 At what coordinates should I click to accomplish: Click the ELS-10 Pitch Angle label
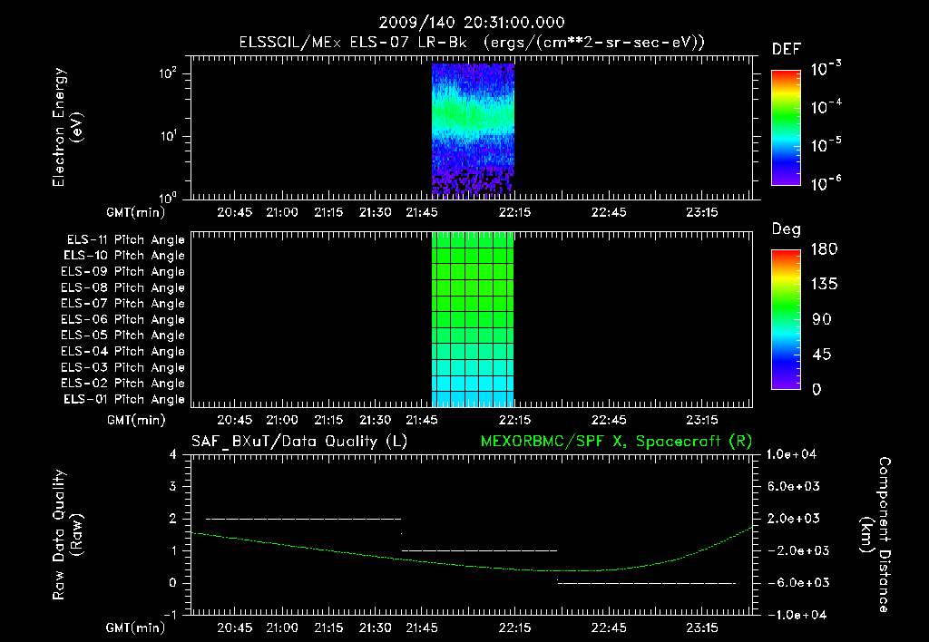coord(124,256)
